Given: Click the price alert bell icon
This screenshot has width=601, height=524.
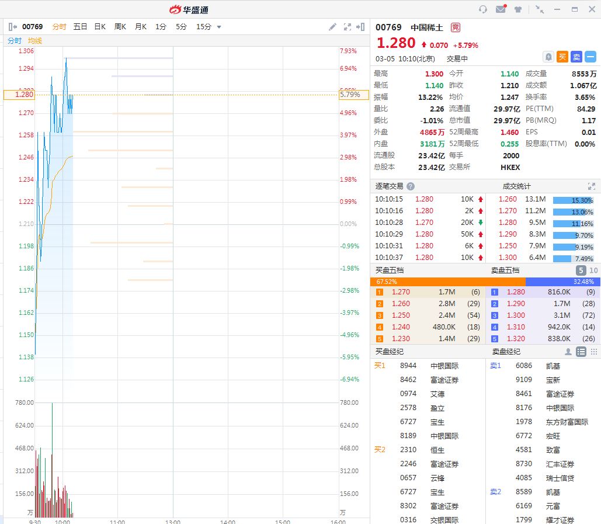Looking at the screenshot, I should [548, 57].
